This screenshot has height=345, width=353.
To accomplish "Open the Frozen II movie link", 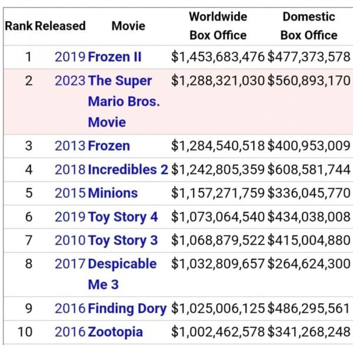I will click(115, 57).
